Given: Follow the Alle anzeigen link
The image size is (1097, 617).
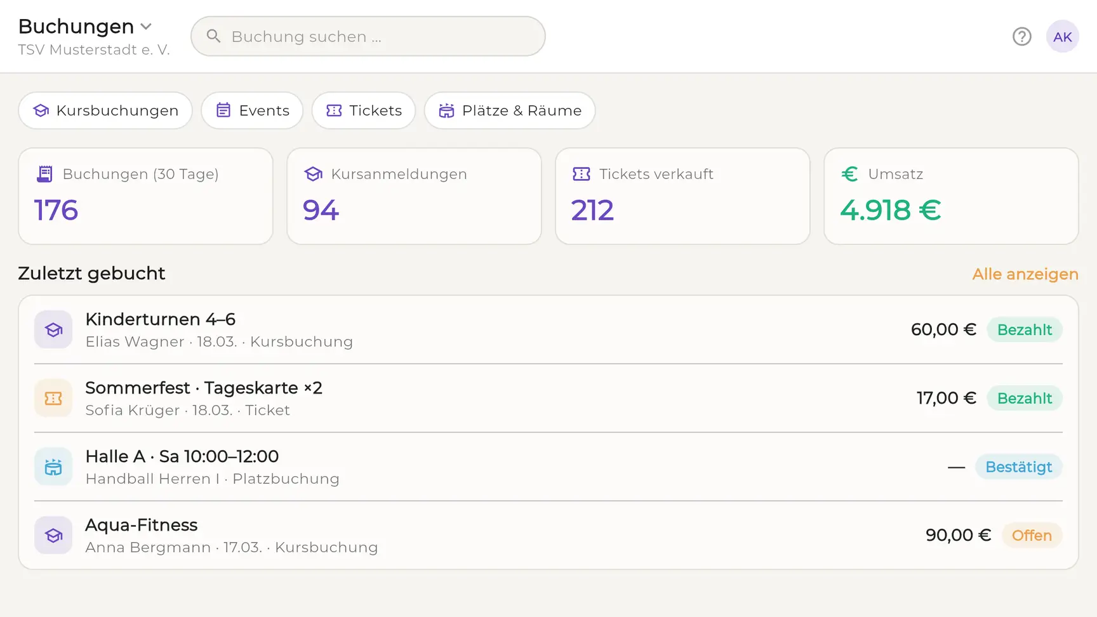Looking at the screenshot, I should click(x=1025, y=274).
